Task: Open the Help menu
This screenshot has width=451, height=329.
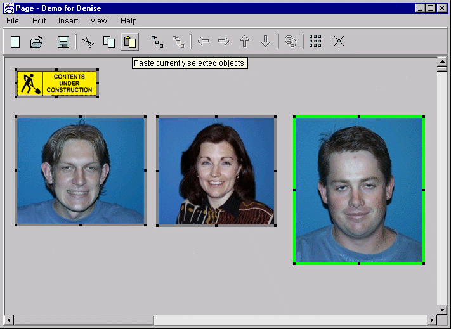Action: 128,21
